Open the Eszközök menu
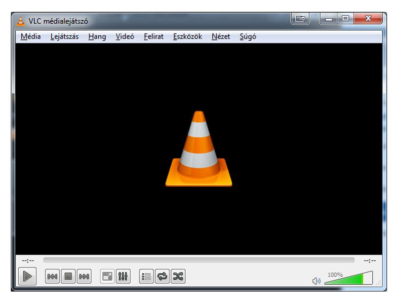The height and width of the screenshot is (296, 395). (x=188, y=37)
